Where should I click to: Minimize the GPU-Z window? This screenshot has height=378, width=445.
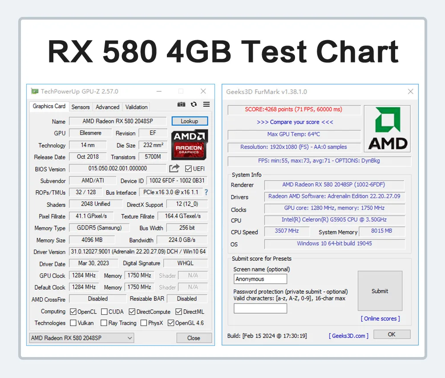tap(159, 91)
